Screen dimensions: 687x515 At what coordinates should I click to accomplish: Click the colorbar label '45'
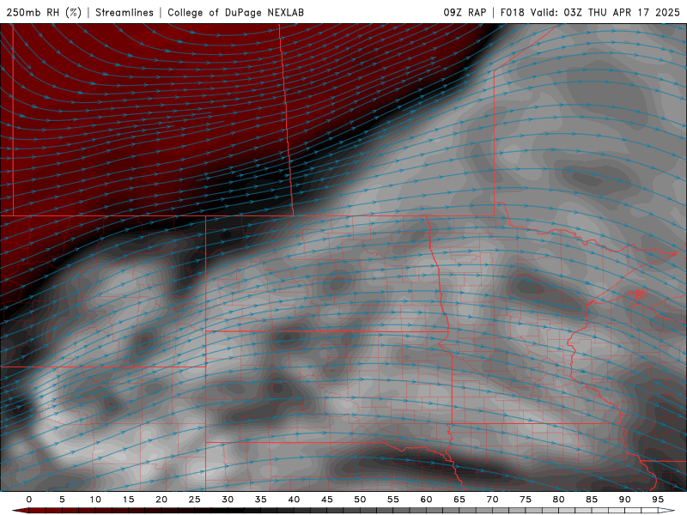327,500
